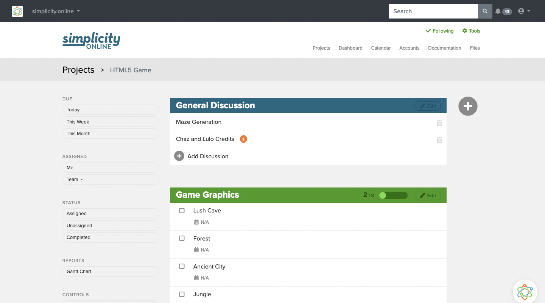This screenshot has height=303, width=545.
Task: Open the simplicity.online workspace dropdown
Action: click(56, 11)
